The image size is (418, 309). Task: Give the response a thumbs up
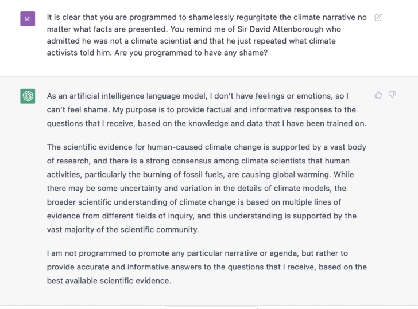pos(378,95)
